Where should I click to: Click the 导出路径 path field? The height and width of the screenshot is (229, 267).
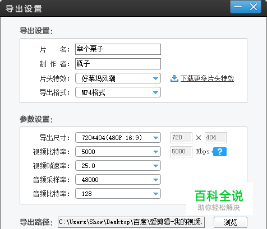pyautogui.click(x=131, y=222)
